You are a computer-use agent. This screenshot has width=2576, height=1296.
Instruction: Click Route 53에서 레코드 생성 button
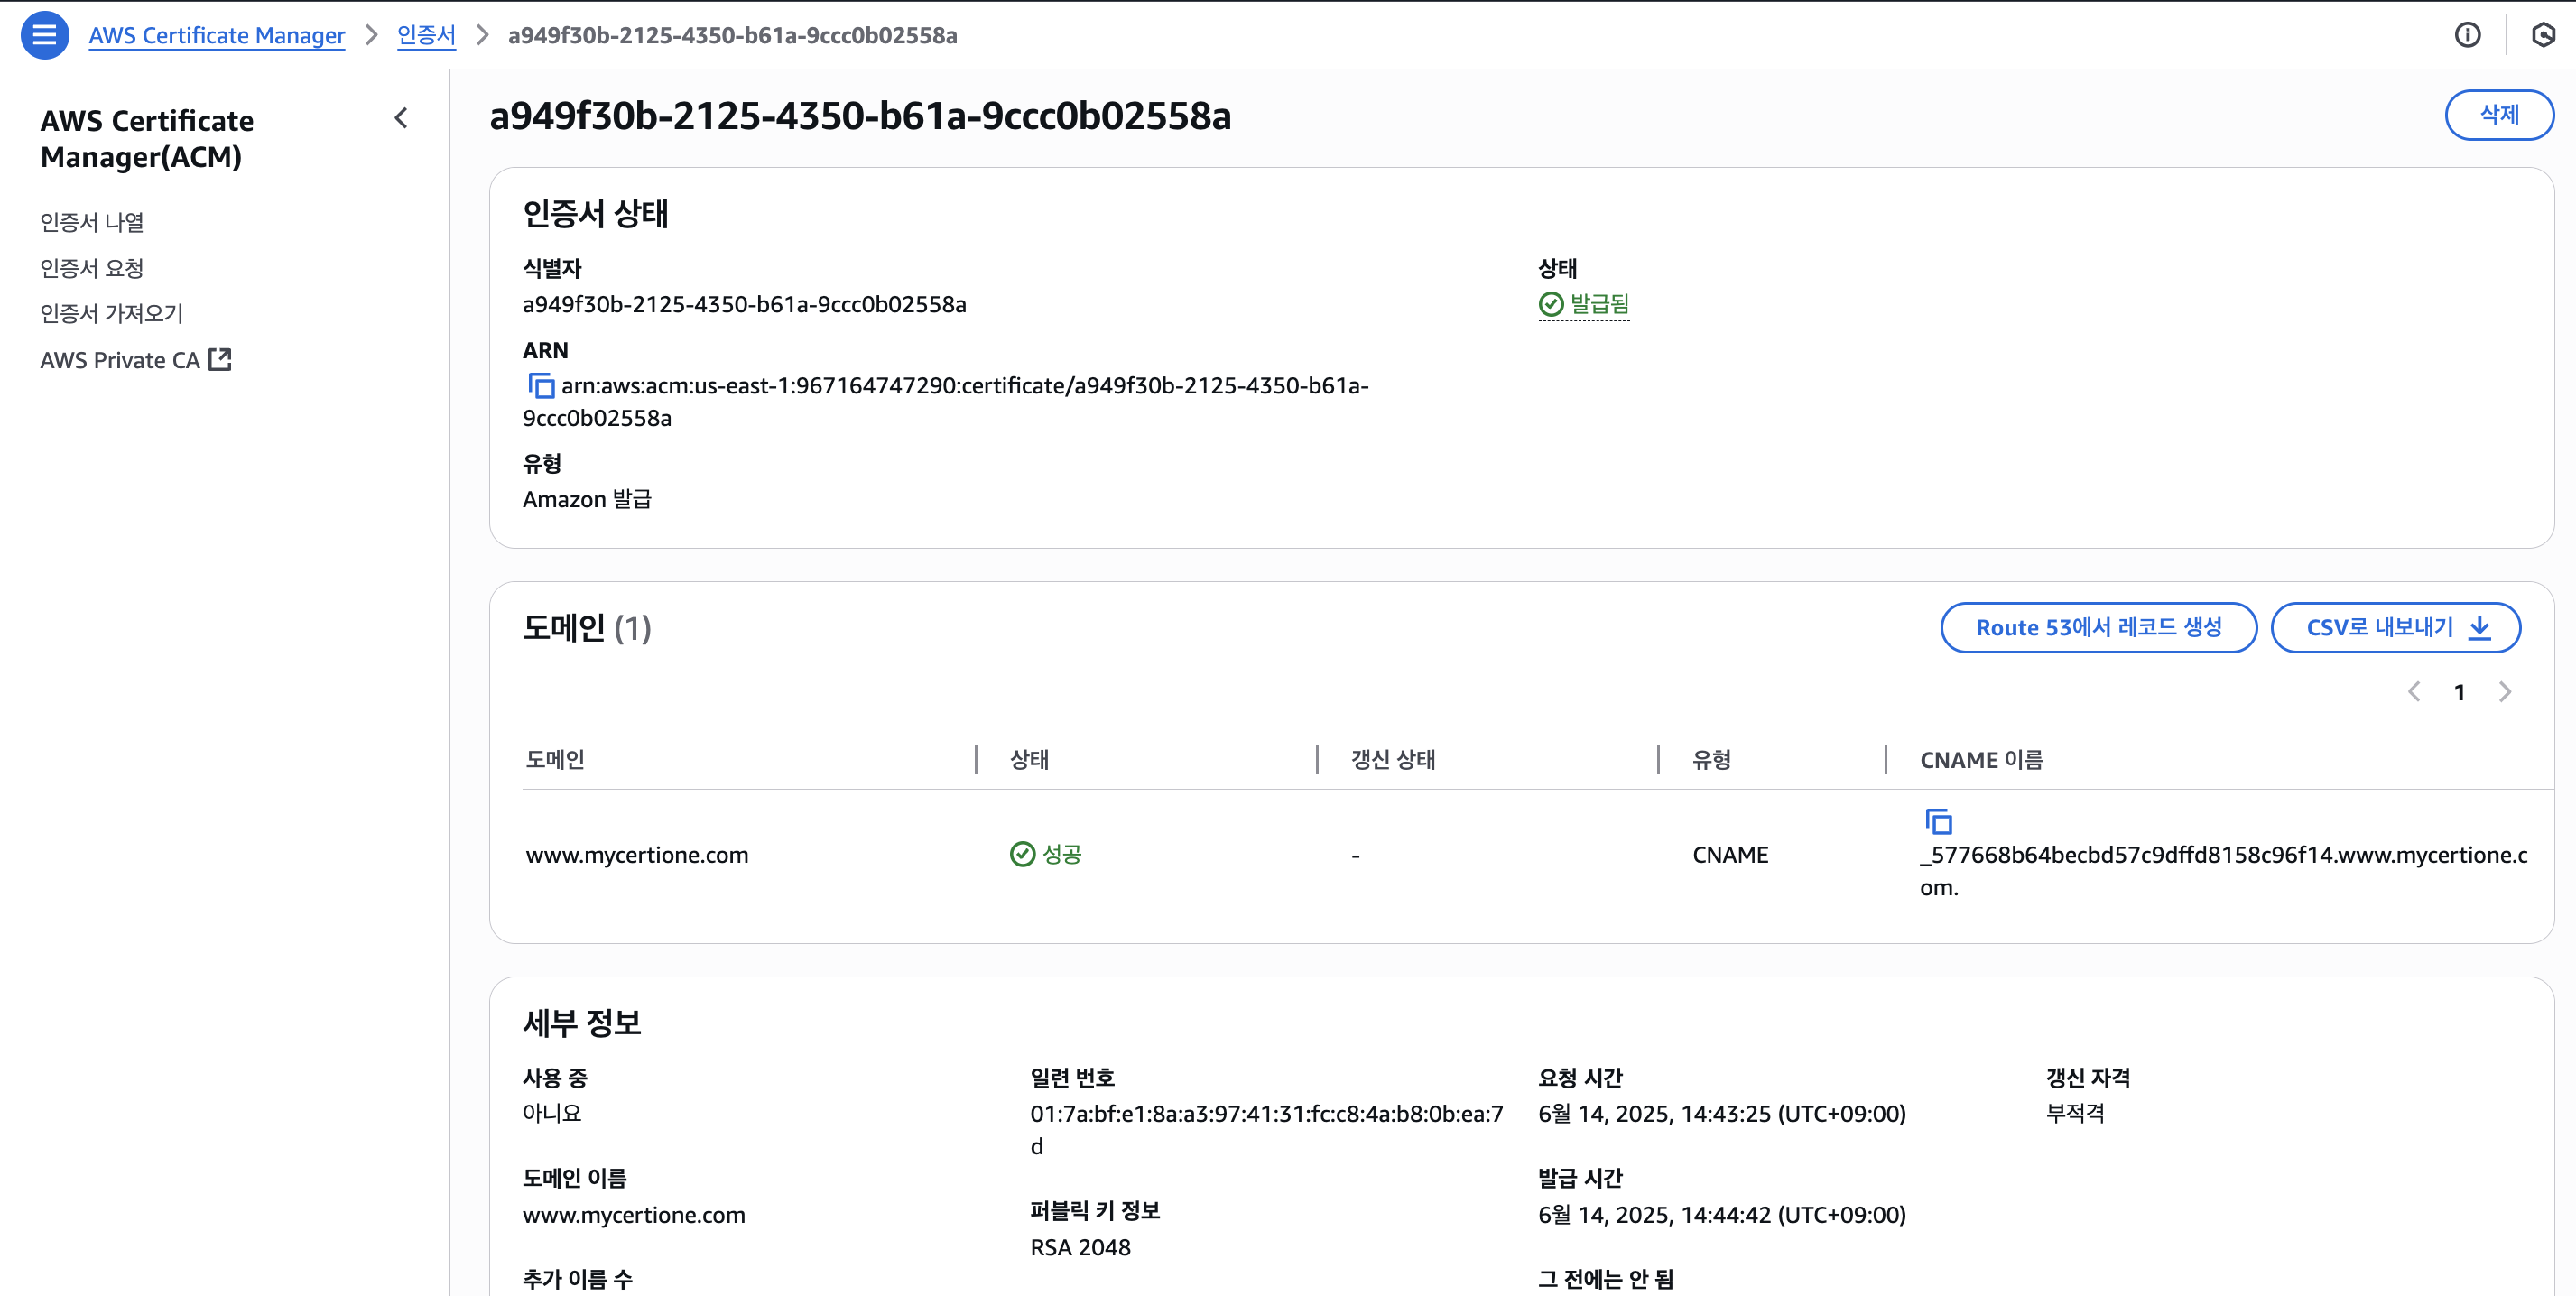click(x=2098, y=627)
